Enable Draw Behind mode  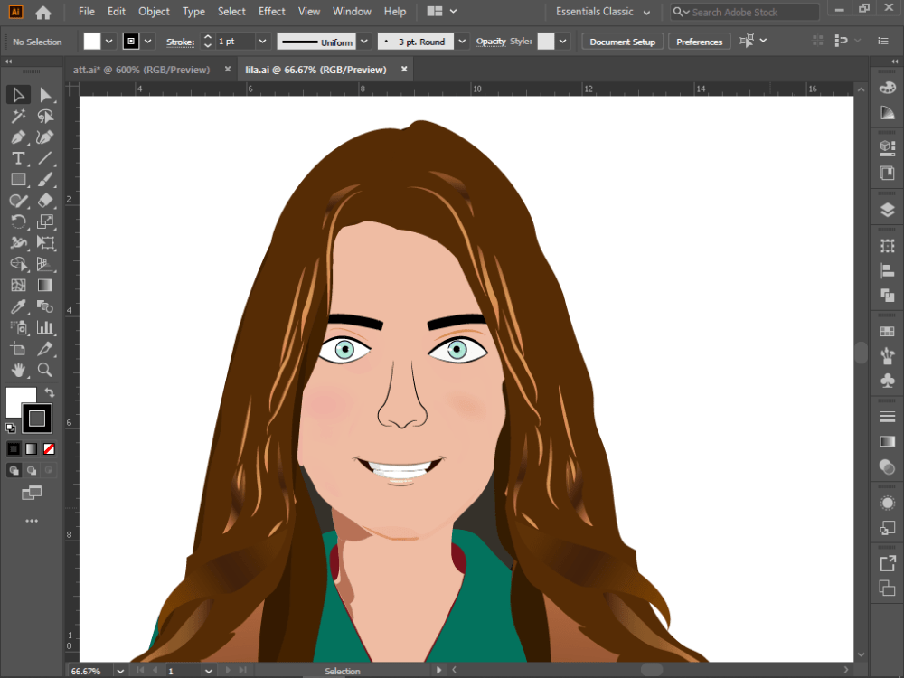coord(32,470)
